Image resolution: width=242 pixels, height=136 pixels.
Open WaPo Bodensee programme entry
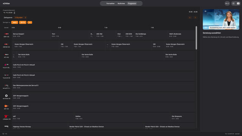click(181, 35)
